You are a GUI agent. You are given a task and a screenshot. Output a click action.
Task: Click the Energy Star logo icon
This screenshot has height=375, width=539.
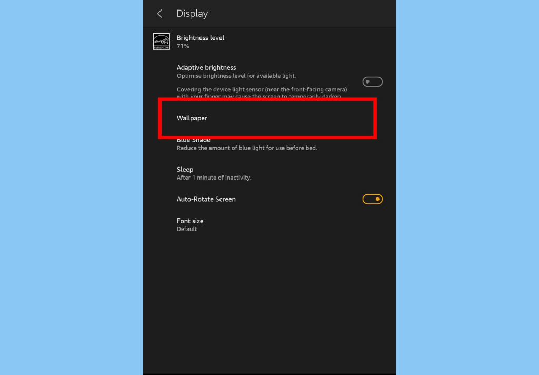[x=161, y=41]
